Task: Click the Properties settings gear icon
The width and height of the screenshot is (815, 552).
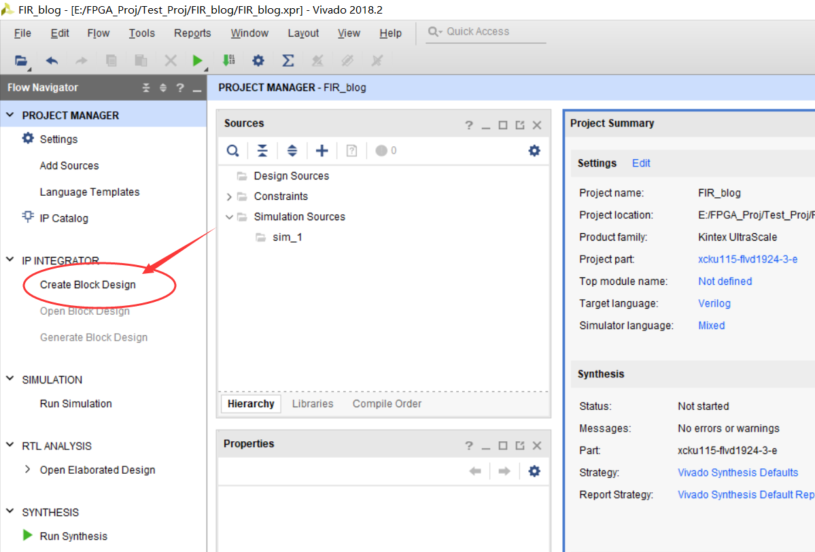Action: click(x=534, y=471)
